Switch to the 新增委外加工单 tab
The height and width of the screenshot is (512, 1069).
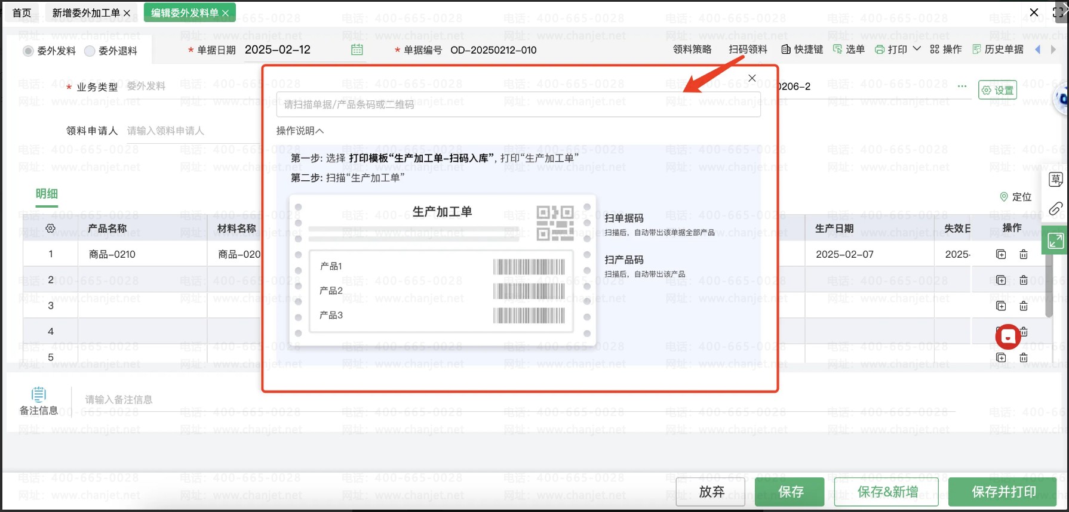[86, 13]
